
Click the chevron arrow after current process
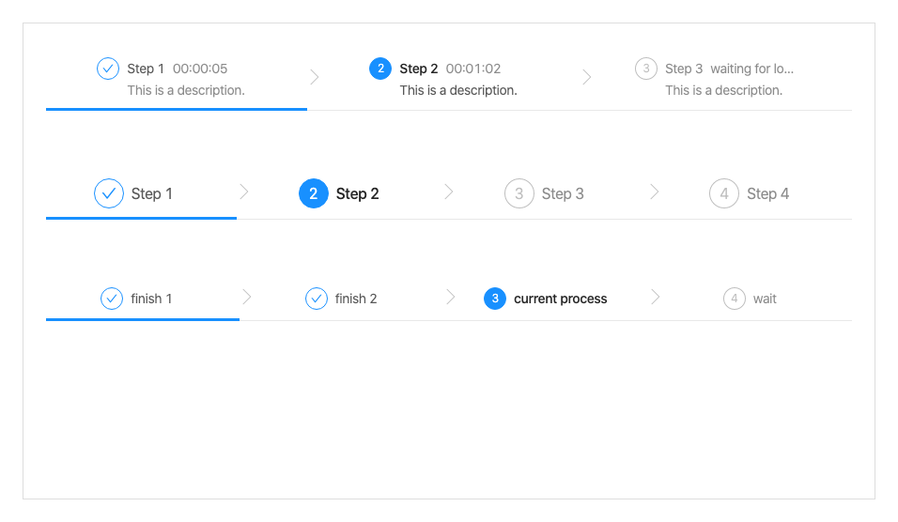(x=656, y=298)
